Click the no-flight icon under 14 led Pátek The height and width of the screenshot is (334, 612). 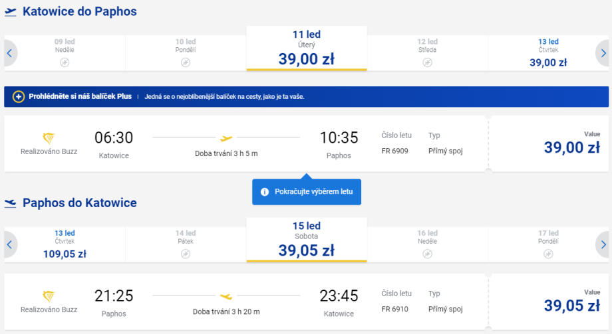(x=186, y=254)
